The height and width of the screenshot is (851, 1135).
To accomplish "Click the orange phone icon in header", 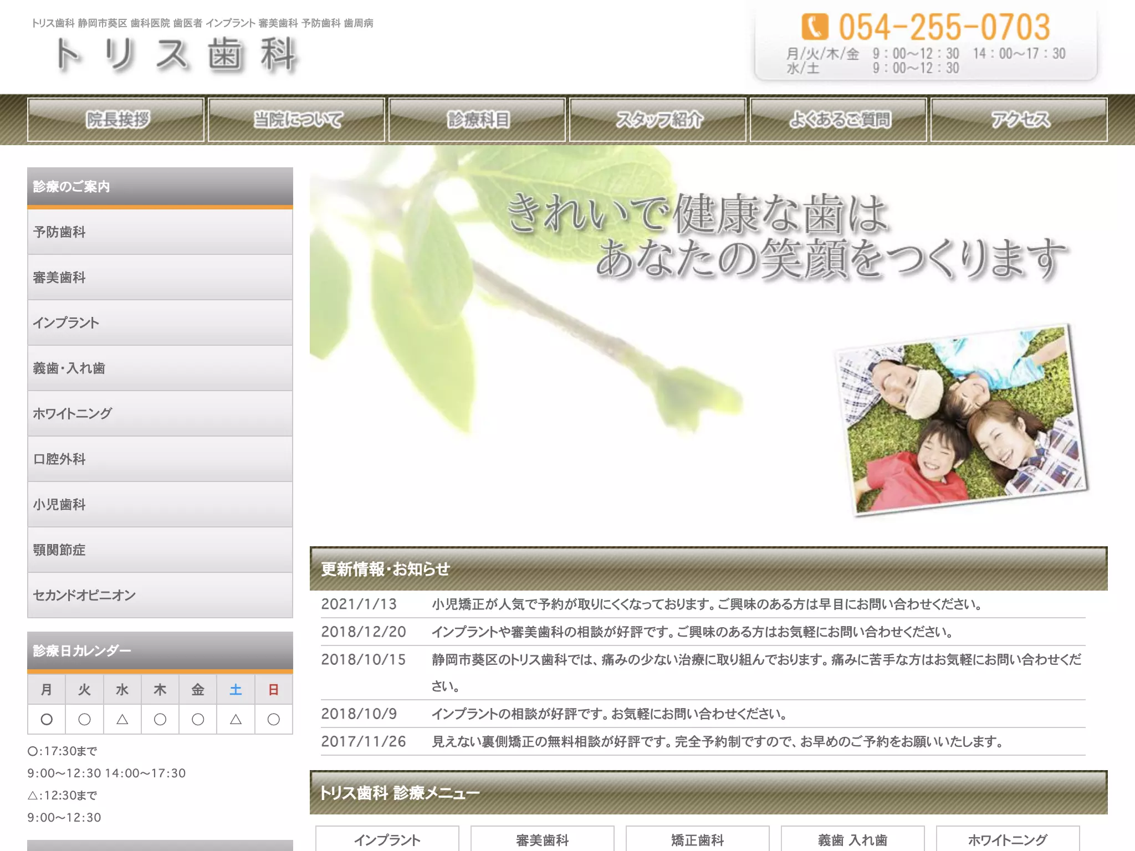I will [x=815, y=27].
